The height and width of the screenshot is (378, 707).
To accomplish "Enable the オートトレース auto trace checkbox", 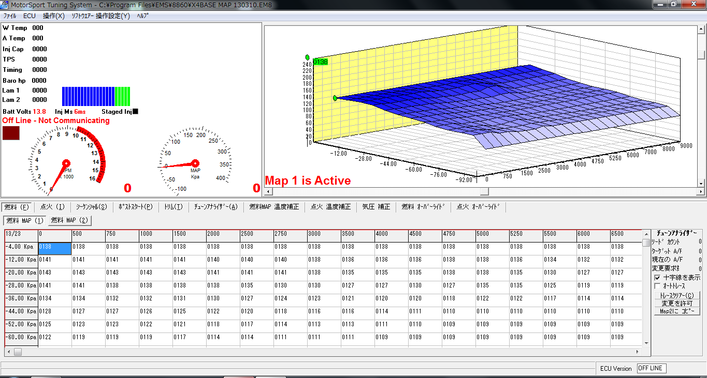I will tap(657, 286).
